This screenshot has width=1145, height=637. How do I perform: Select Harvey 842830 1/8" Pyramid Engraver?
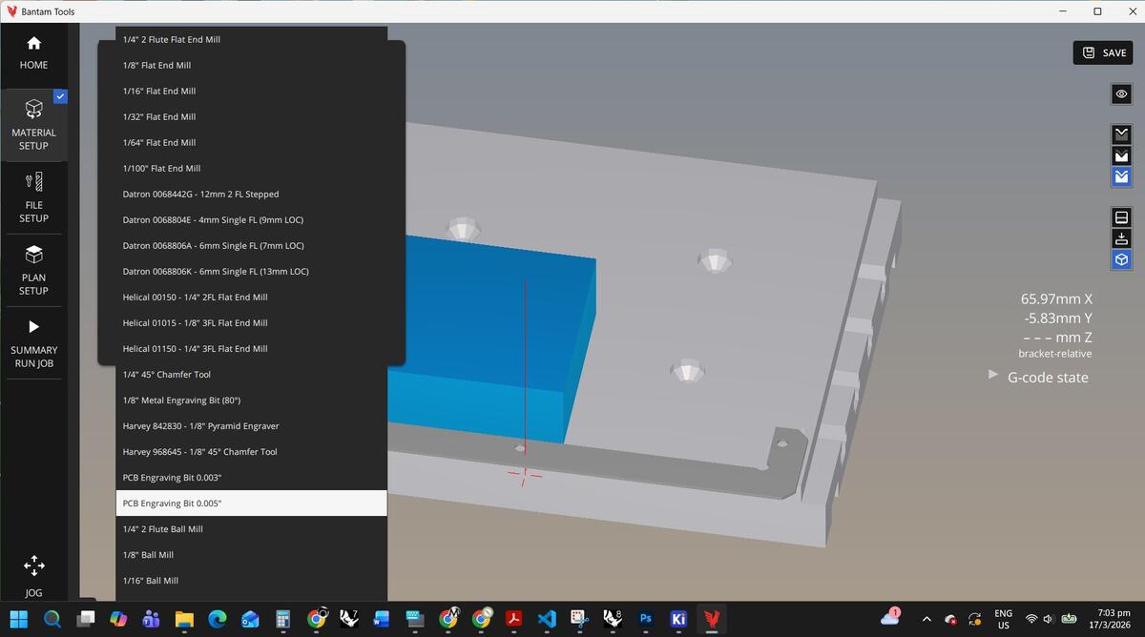252,425
